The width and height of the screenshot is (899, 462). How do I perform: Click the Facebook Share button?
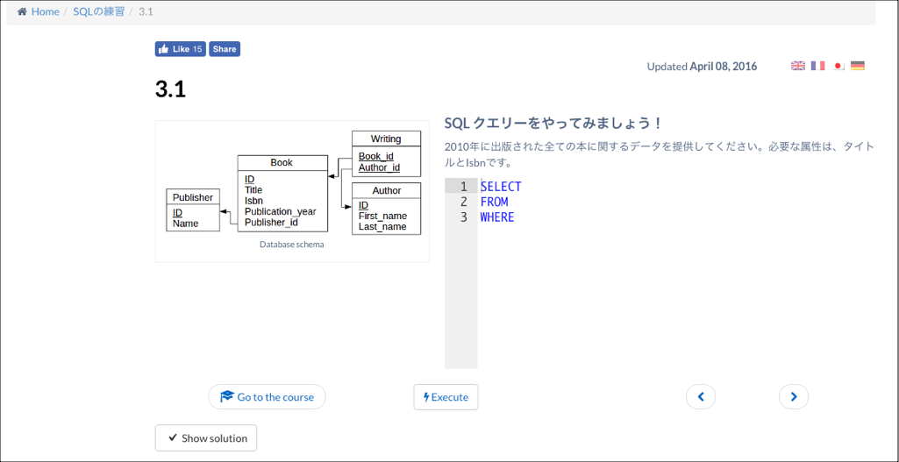tap(225, 49)
